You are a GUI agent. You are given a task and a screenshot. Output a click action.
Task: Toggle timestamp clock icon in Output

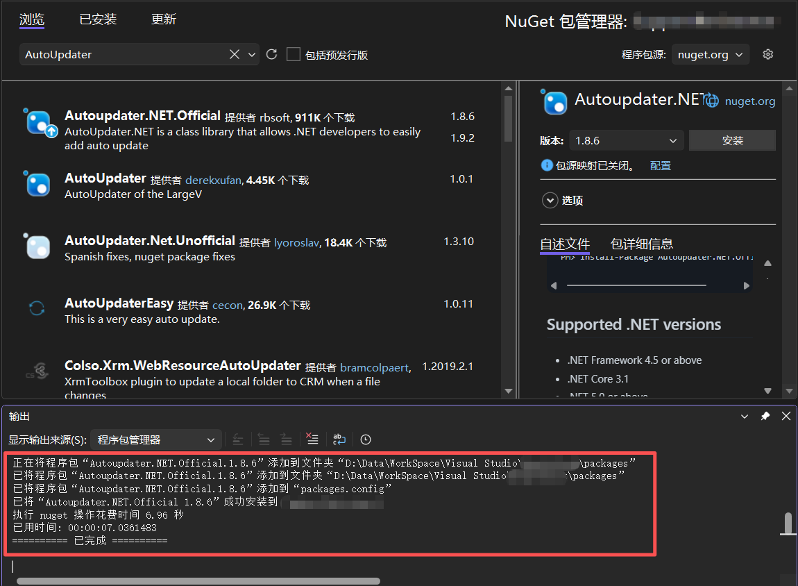click(366, 439)
